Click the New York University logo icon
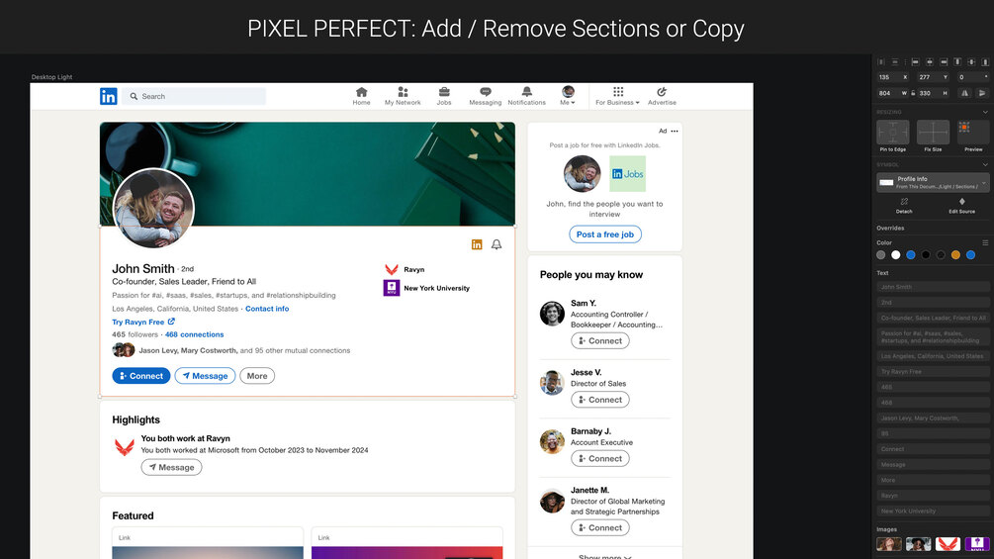 [x=392, y=288]
